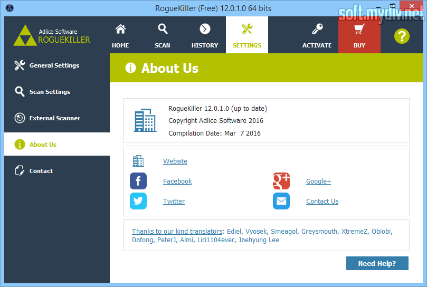Click the Activate key icon

click(317, 29)
